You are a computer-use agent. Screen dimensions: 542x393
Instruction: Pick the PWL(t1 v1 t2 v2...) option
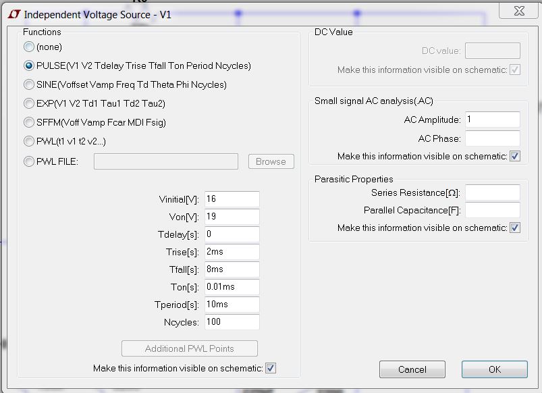coord(29,141)
